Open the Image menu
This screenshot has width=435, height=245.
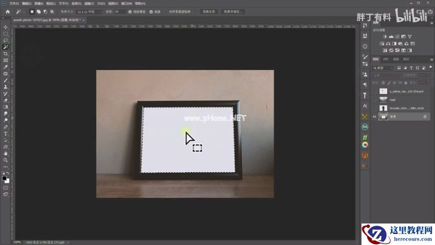pyautogui.click(x=39, y=3)
